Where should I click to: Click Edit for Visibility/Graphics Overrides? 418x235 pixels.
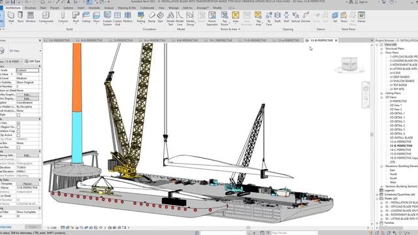click(27, 95)
